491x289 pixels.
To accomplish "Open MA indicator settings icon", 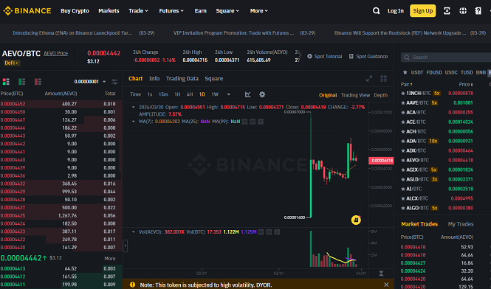I will 253,122.
